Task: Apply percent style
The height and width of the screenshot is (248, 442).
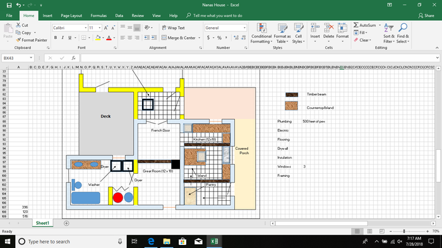Action: (219, 38)
